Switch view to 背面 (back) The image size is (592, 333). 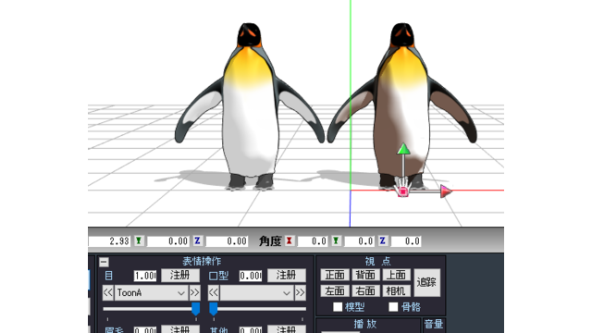tap(365, 275)
